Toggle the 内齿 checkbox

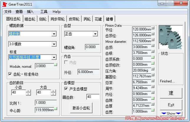tap(66, 62)
